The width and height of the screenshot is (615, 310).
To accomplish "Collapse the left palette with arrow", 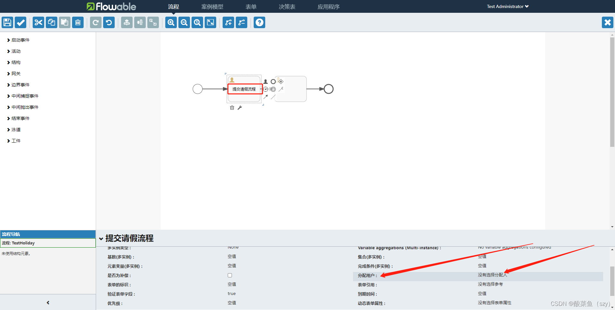I will pyautogui.click(x=48, y=303).
